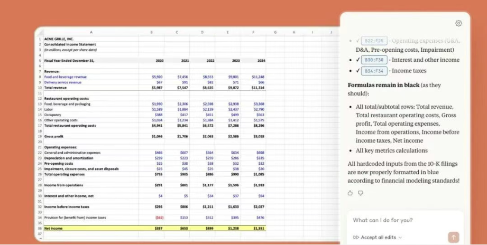Image resolution: width=487 pixels, height=245 pixels.
Task: Select Food and beverage revenue label
Action: pos(66,77)
